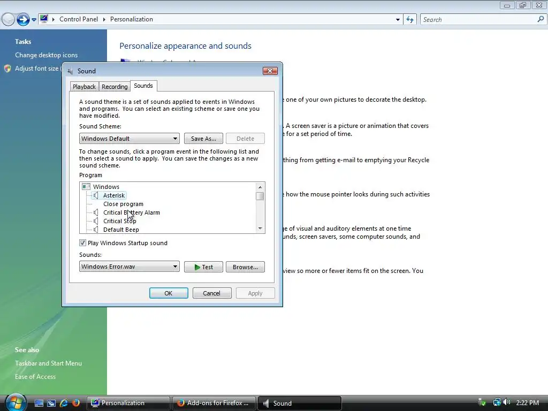548x411 pixels.
Task: Click the Back navigation arrow button
Action: coord(9,19)
